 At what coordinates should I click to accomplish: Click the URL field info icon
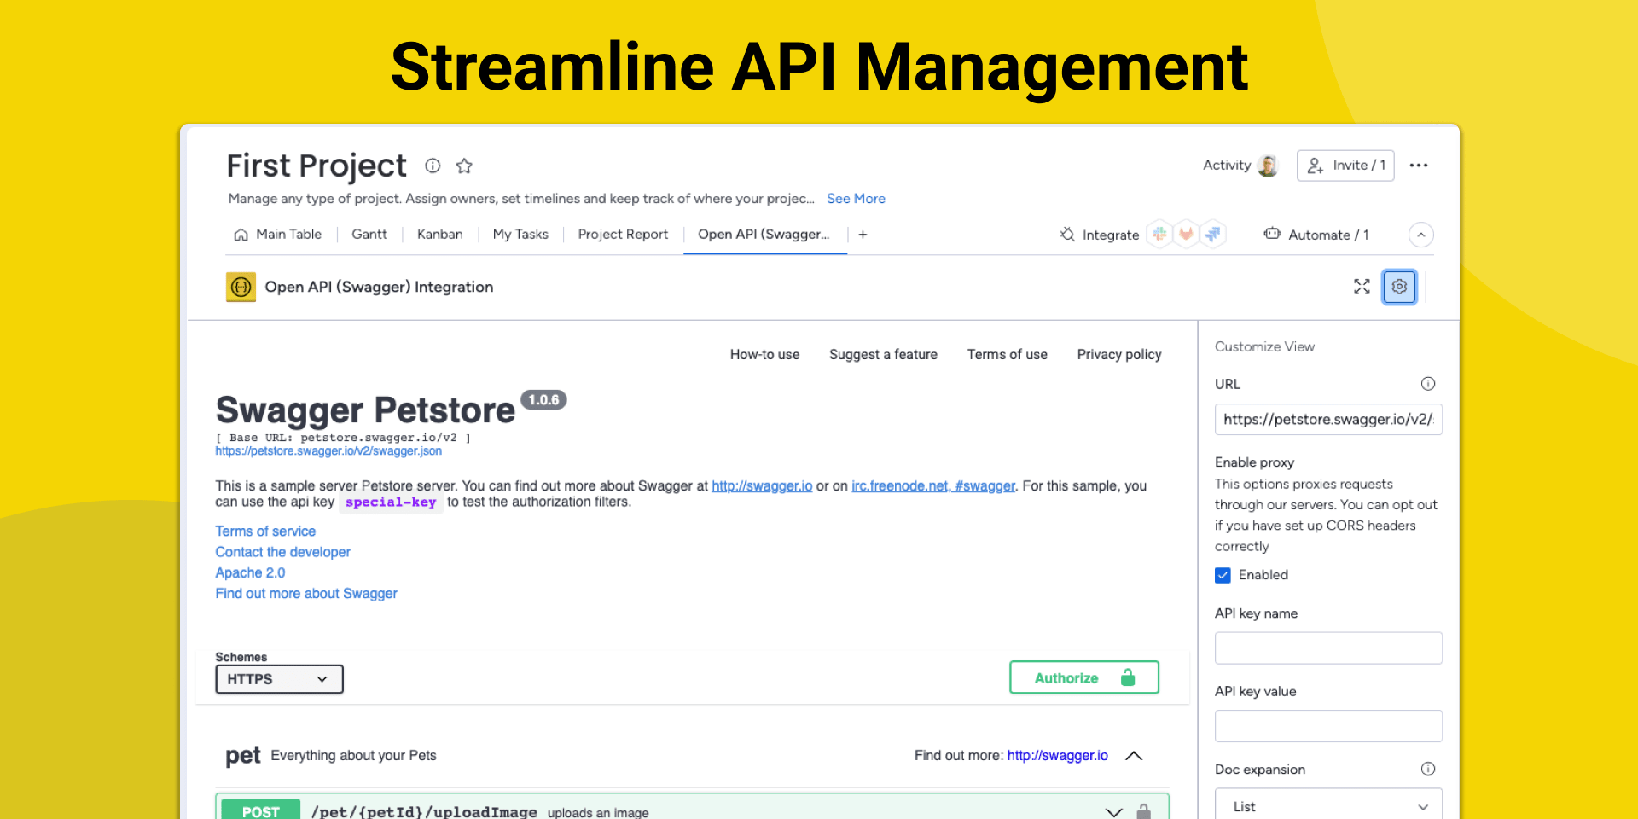click(x=1428, y=384)
